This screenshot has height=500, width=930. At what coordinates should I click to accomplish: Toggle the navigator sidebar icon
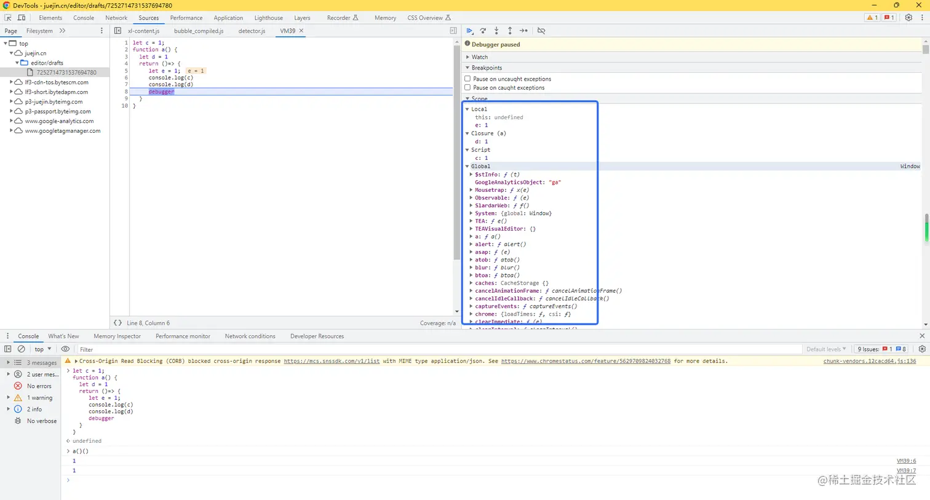pyautogui.click(x=117, y=31)
